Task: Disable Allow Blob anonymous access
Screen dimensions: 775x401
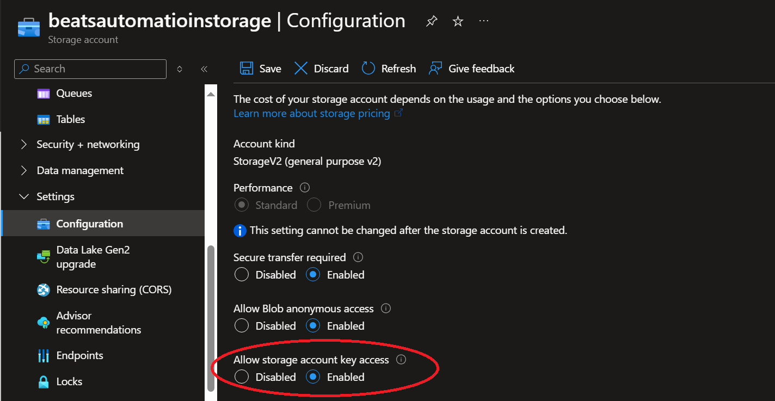Action: point(242,326)
